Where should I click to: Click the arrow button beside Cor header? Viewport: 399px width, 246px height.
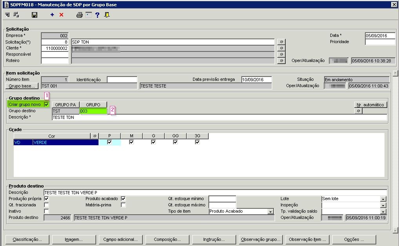click(95, 136)
